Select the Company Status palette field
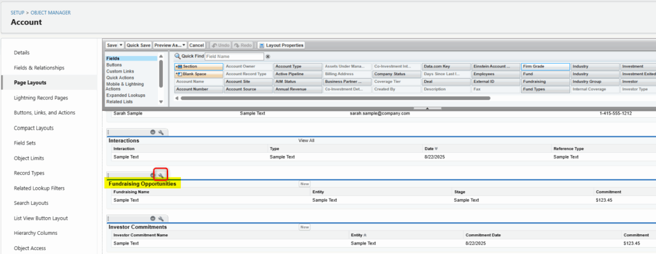The height and width of the screenshot is (254, 656). 397,74
